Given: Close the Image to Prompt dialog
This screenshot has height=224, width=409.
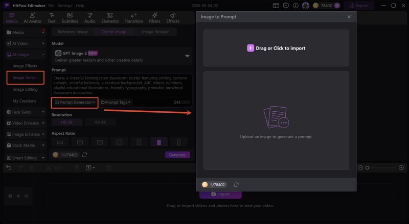Looking at the screenshot, I should (x=349, y=17).
